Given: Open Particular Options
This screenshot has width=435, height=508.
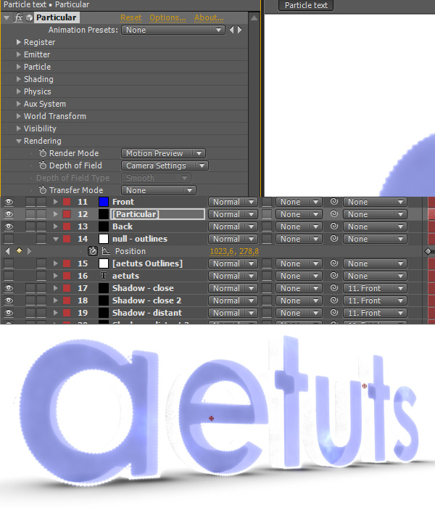Looking at the screenshot, I should [167, 17].
